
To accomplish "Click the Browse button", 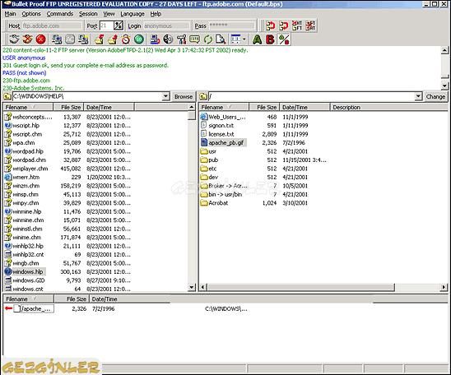I will point(184,96).
